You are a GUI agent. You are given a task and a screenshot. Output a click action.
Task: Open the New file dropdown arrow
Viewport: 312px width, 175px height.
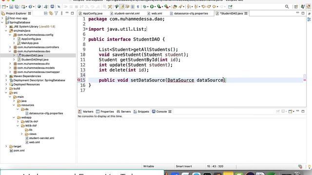click(7, 7)
